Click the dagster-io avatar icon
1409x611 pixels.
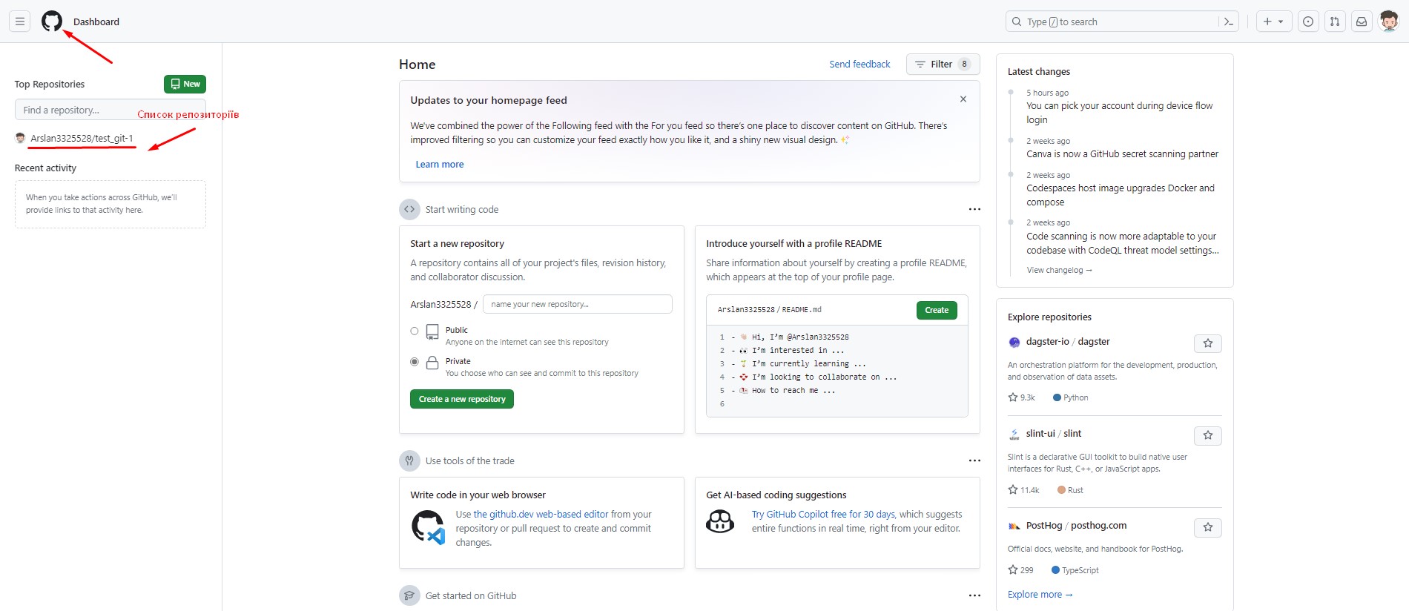coord(1014,343)
